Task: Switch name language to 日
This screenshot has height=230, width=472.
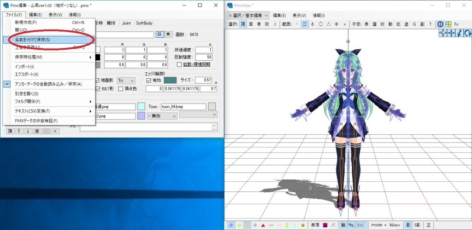Action: (x=160, y=34)
